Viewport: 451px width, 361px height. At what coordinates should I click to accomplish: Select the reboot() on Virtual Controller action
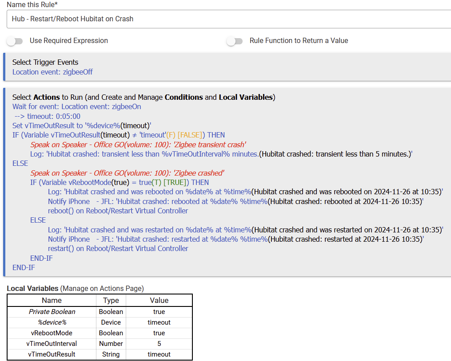118,211
